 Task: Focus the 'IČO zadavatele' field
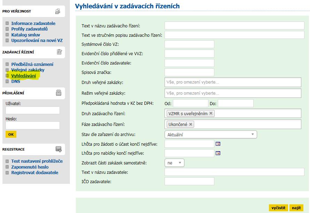tap(189, 181)
